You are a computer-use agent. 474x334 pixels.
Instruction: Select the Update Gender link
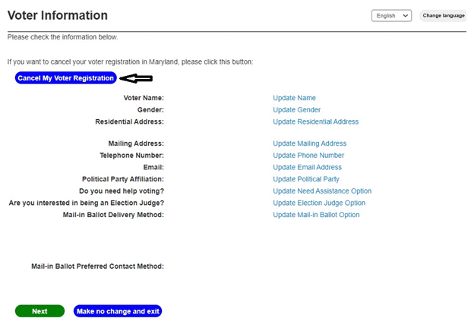pyautogui.click(x=296, y=110)
